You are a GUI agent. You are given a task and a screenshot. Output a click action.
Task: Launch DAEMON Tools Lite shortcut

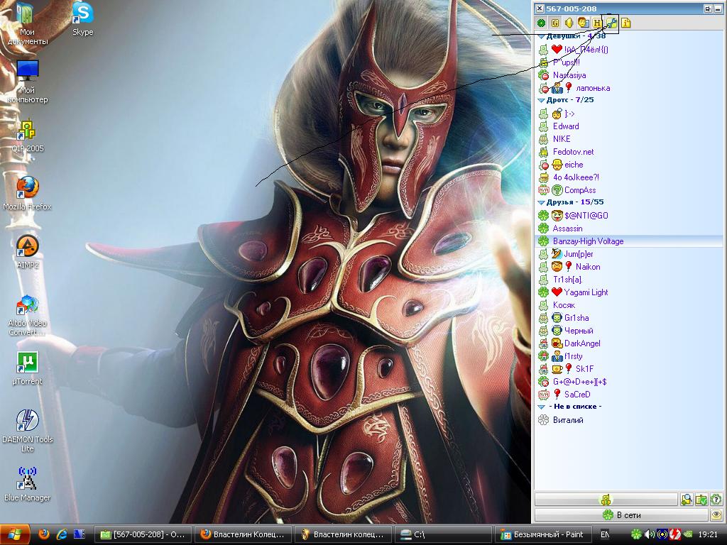click(x=28, y=431)
